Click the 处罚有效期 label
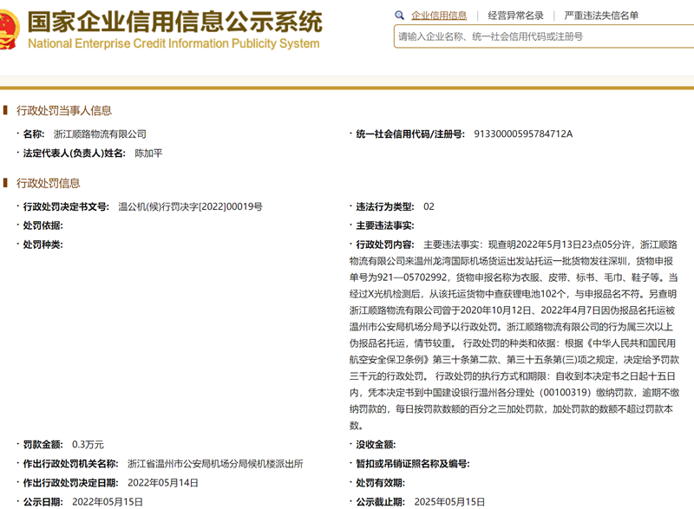 pyautogui.click(x=381, y=482)
